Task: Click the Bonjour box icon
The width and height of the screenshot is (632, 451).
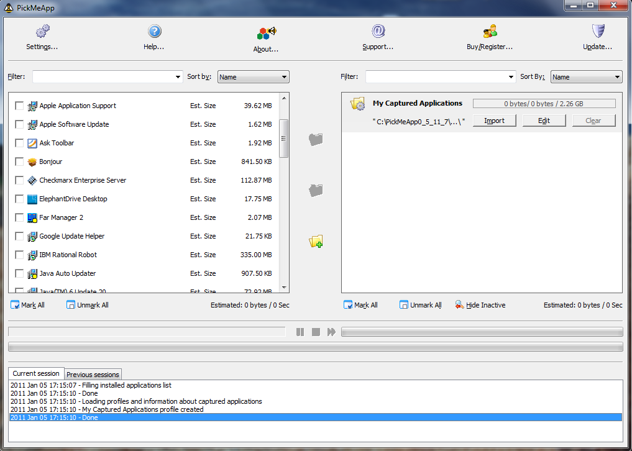Action: 32,162
